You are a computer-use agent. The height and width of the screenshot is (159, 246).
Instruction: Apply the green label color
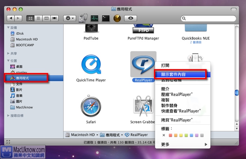pyautogui.click(x=186, y=135)
